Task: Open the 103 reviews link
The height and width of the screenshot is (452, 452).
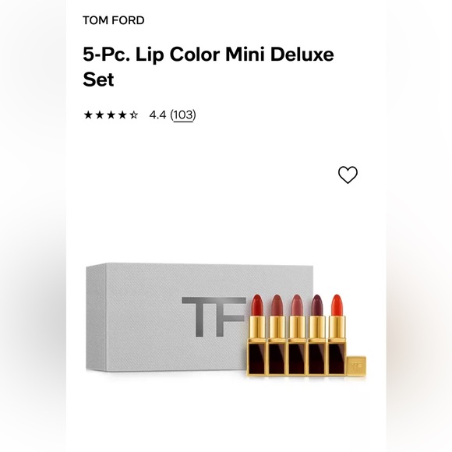Action: (183, 115)
